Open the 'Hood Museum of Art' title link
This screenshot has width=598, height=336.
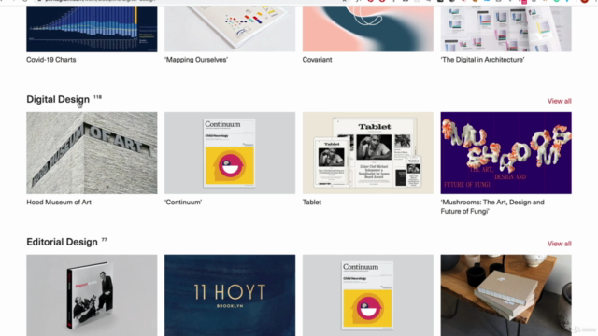click(59, 203)
